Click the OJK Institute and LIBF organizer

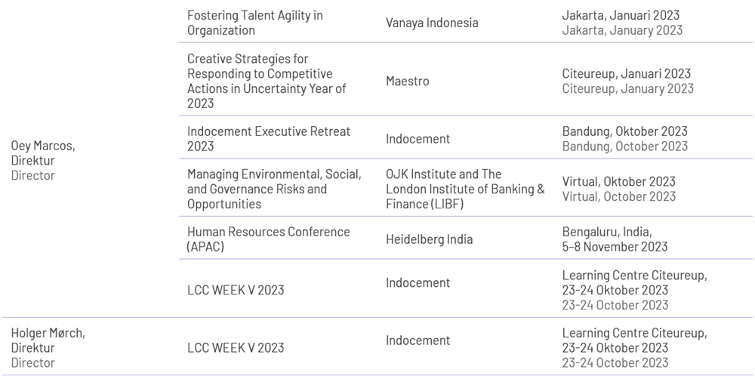tap(465, 189)
